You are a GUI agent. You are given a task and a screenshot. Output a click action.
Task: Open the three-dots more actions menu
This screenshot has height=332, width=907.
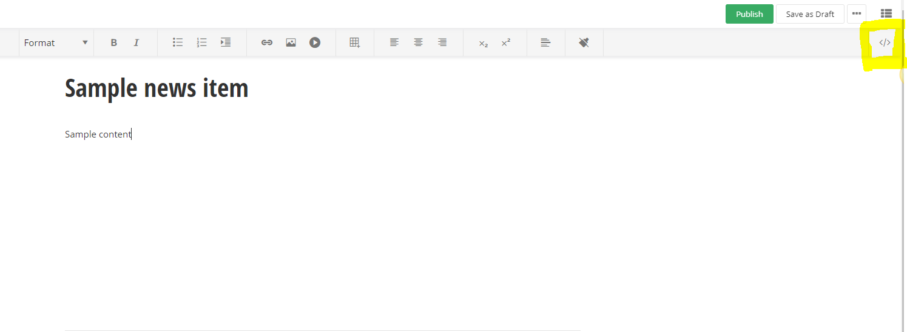point(857,13)
